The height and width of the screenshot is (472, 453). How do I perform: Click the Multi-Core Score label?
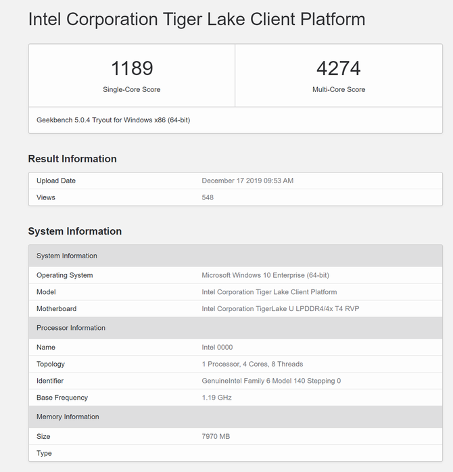[x=339, y=89]
